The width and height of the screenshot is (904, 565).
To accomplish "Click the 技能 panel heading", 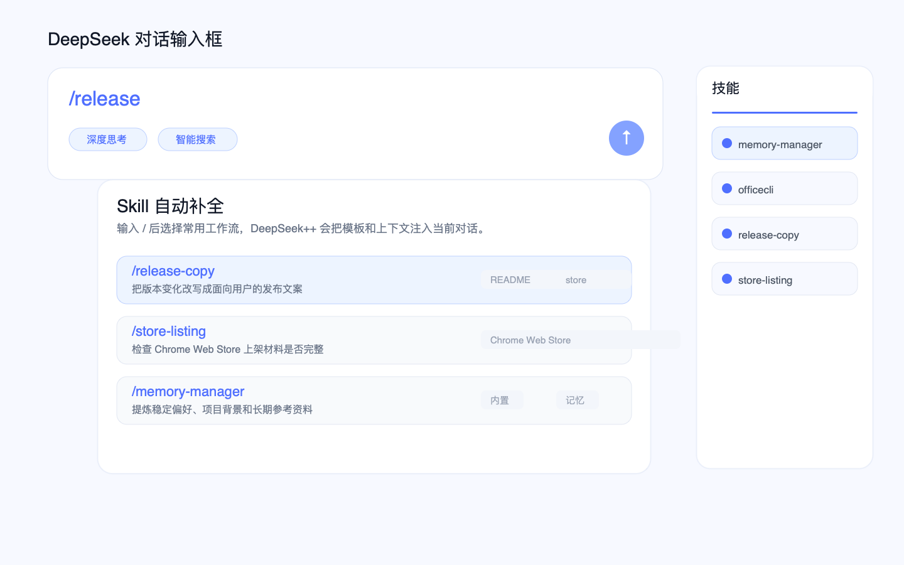I will 726,89.
